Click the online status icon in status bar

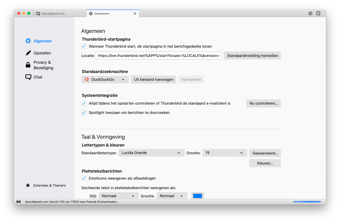[19, 202]
